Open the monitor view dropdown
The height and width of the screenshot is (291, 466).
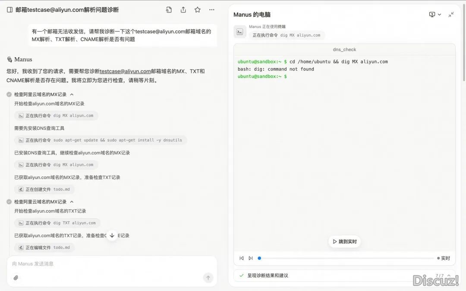point(435,15)
